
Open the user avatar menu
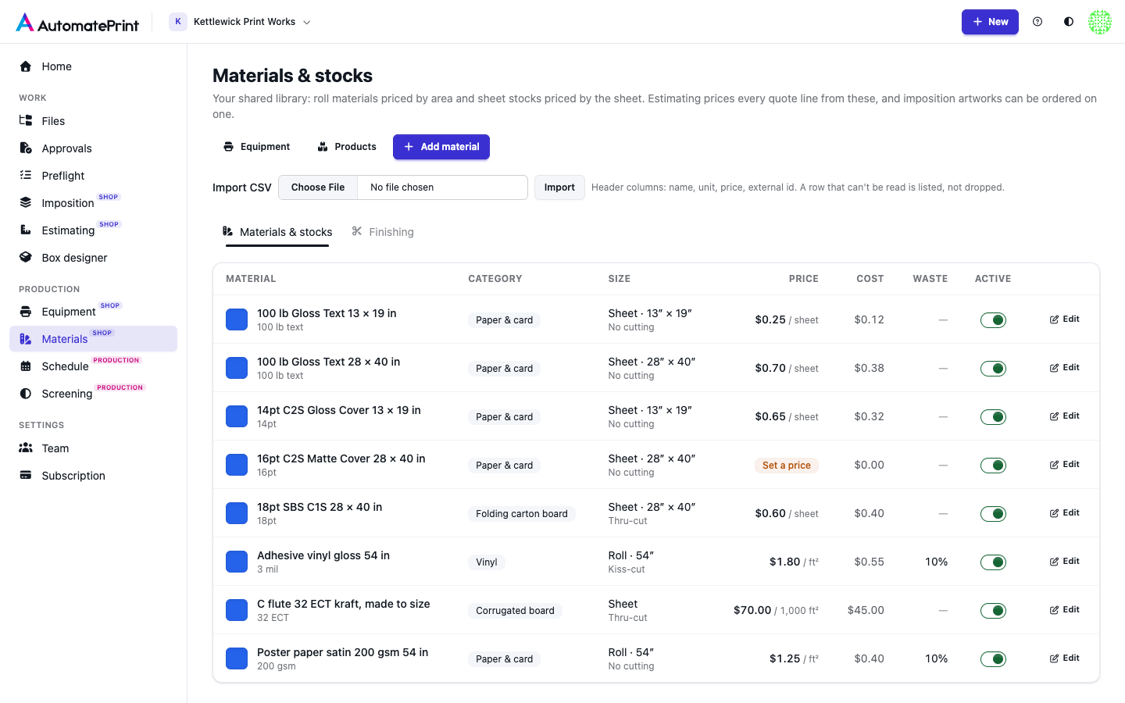[x=1100, y=22]
